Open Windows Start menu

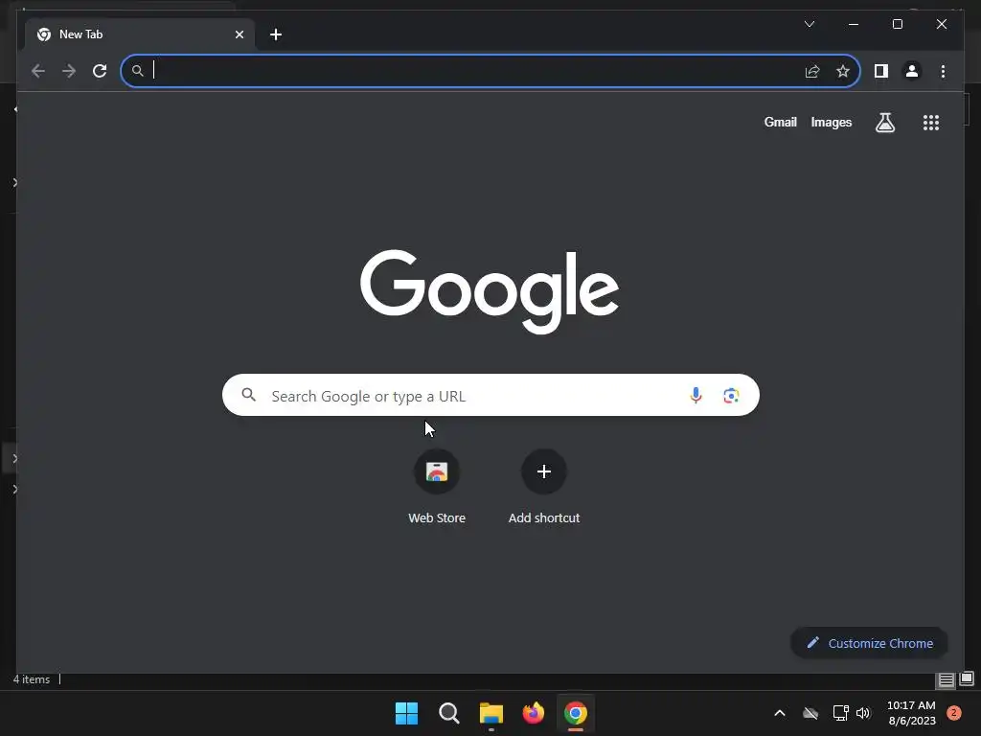click(406, 713)
